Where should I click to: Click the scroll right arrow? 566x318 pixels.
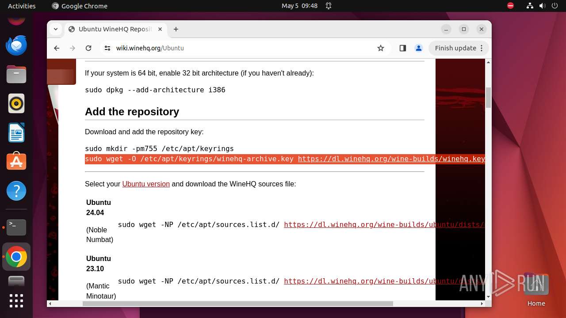tap(482, 303)
